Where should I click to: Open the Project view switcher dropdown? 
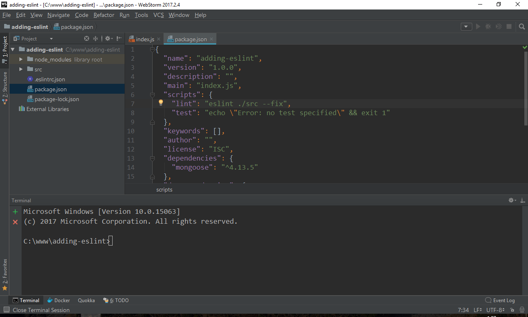[x=51, y=38]
